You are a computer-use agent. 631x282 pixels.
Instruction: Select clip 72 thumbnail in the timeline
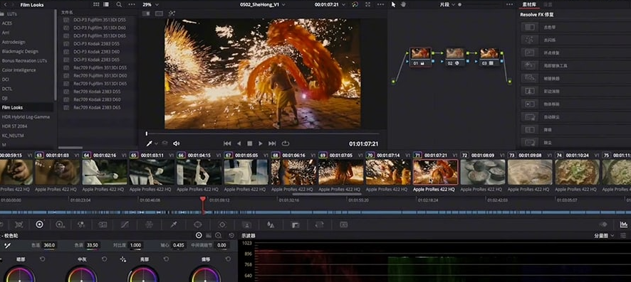click(482, 172)
